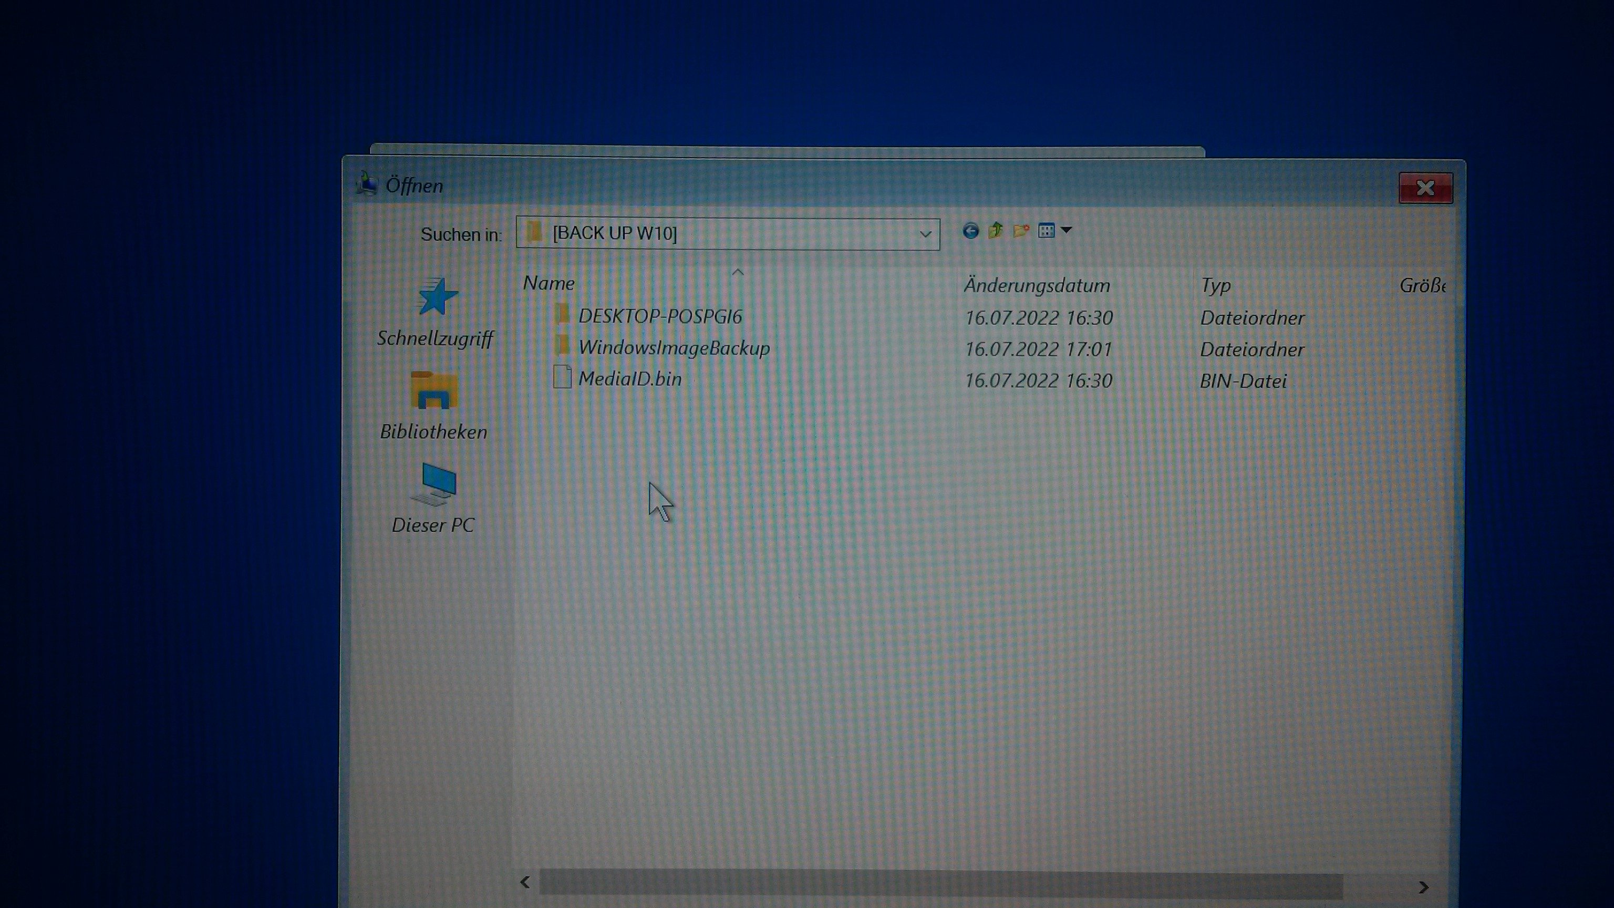Close the Öffnen dialog

1425,188
